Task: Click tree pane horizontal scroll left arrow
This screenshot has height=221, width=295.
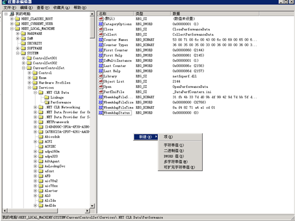Action: [5, 211]
